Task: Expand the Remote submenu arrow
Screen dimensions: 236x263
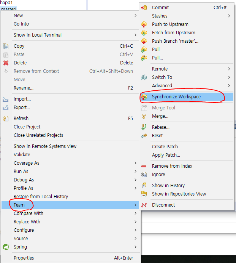Action: coord(229,69)
